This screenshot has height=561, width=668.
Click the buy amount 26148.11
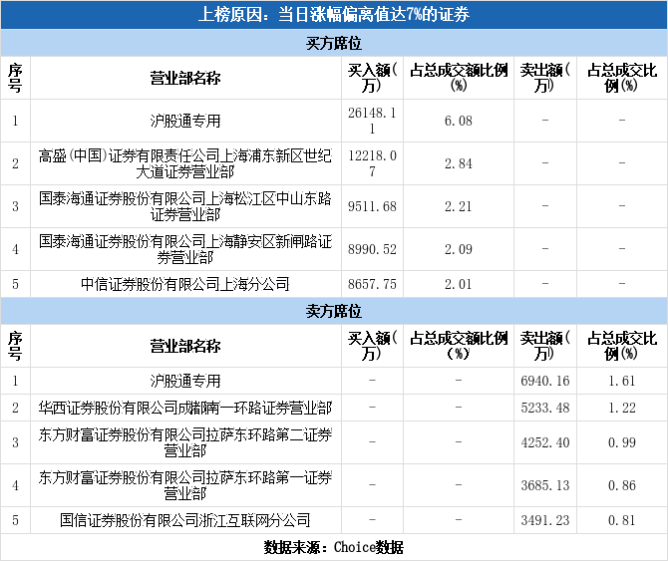pos(372,121)
